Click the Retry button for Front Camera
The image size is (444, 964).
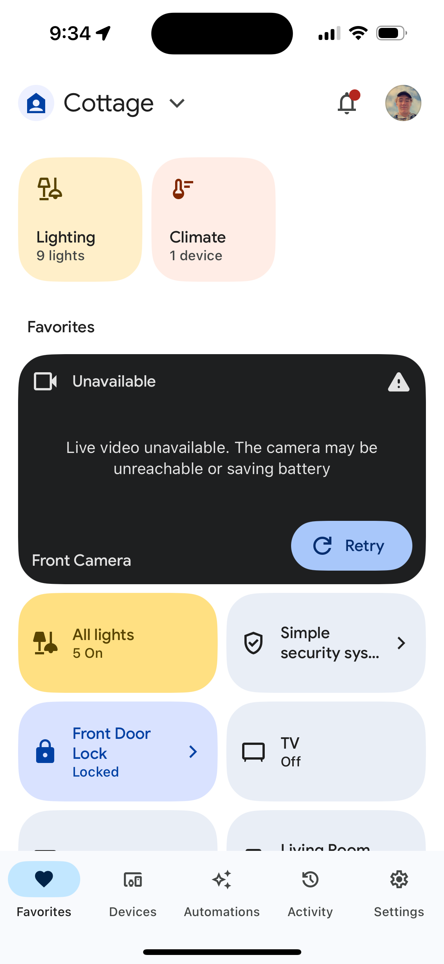point(351,545)
